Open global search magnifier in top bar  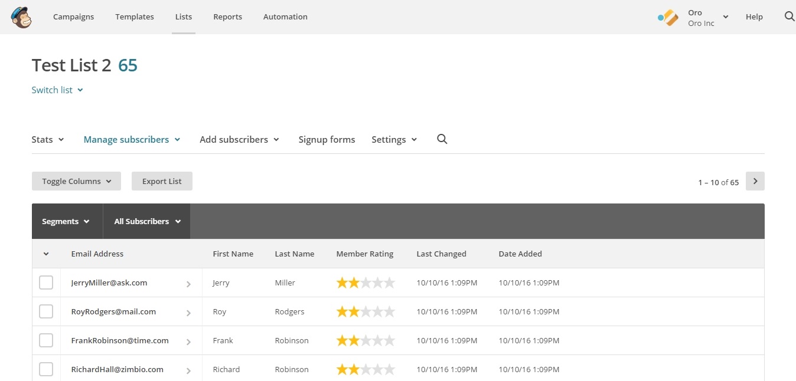(x=790, y=17)
